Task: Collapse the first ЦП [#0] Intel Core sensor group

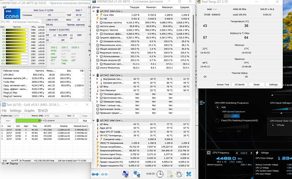Action: click(94, 11)
